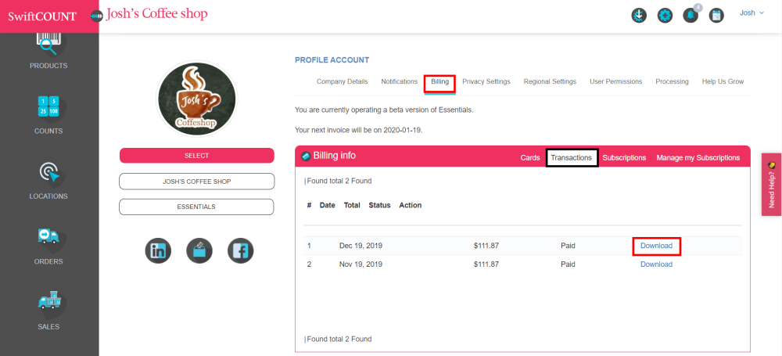The height and width of the screenshot is (356, 782).
Task: Click the Josh's Coffeeshop logo thumbnail
Action: tap(197, 99)
